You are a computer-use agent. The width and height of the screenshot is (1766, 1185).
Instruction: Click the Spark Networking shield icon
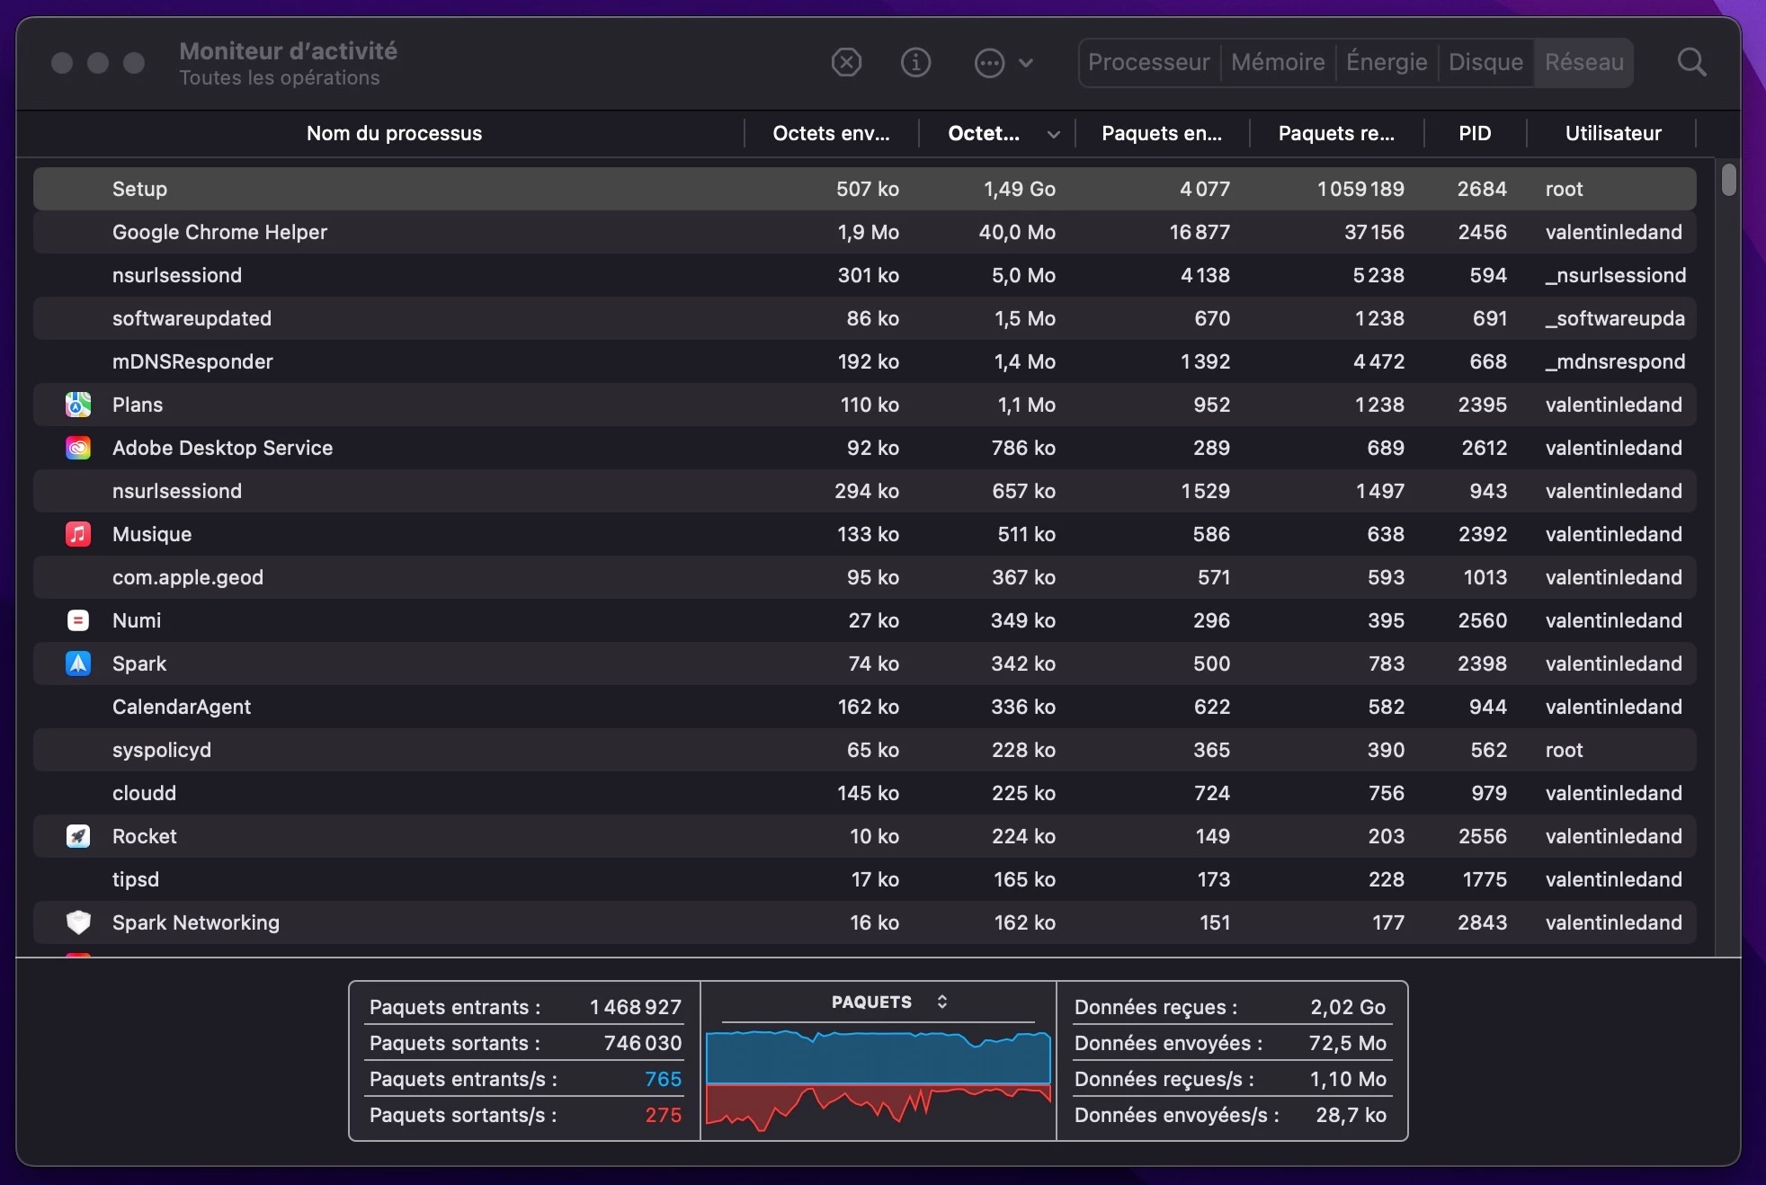point(78,922)
